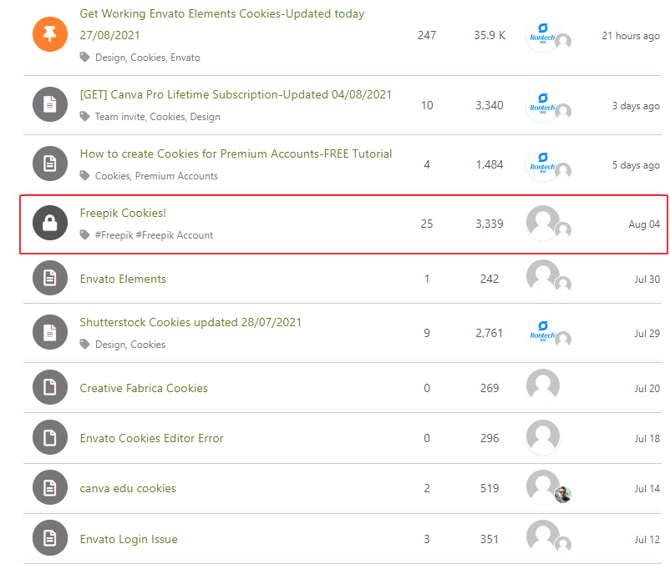Click the page icon beside Creative Fabrica Cookies

(x=50, y=387)
